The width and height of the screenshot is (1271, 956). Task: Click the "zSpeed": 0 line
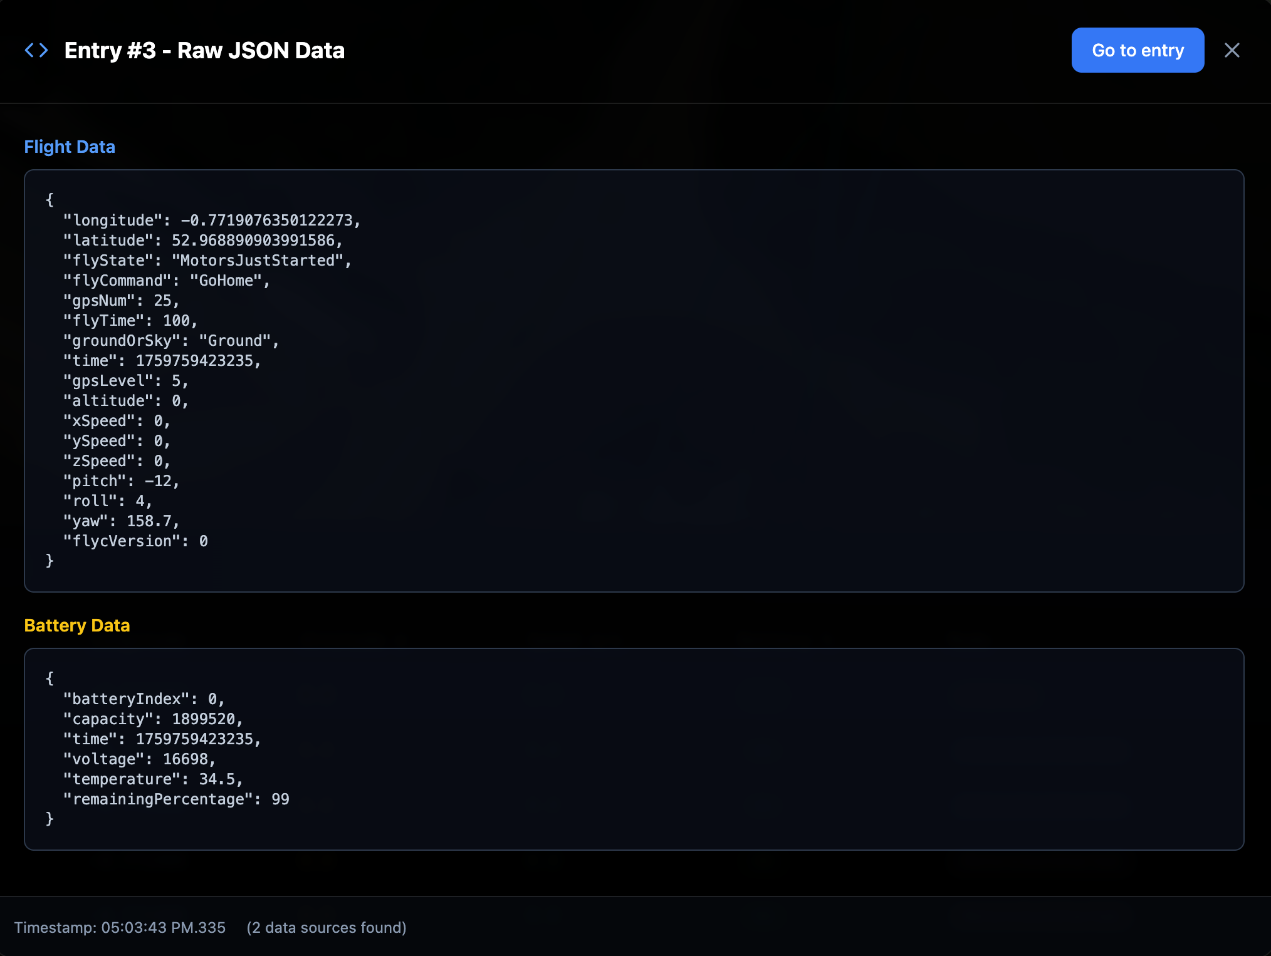click(117, 461)
